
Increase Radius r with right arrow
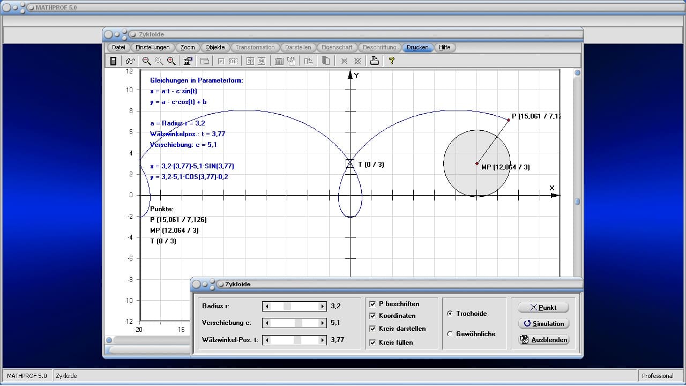click(322, 306)
